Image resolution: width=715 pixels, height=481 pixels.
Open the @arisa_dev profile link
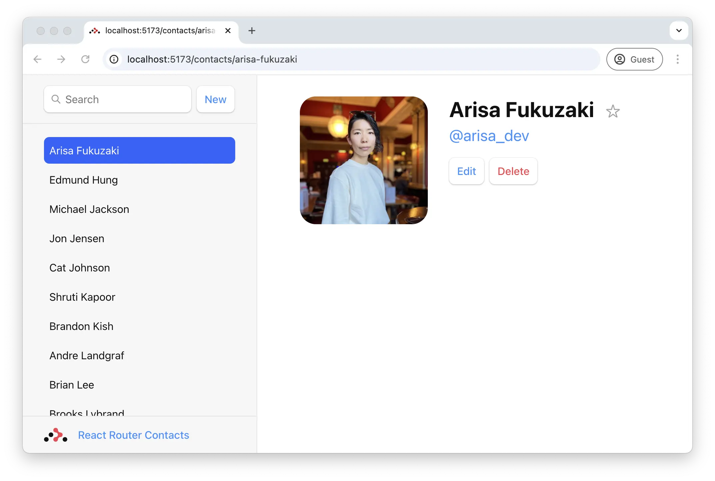pos(489,136)
